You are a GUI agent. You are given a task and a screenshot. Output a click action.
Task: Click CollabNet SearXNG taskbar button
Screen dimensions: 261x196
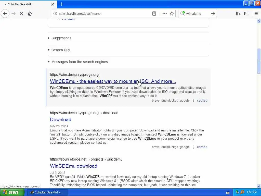(47, 192)
